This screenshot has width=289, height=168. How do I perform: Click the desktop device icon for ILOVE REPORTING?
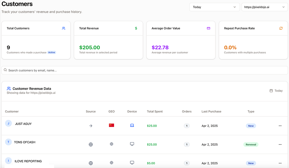pos(132,163)
